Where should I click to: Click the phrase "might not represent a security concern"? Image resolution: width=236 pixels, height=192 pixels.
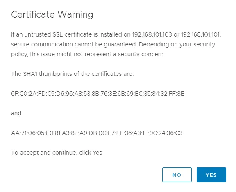tap(111, 54)
